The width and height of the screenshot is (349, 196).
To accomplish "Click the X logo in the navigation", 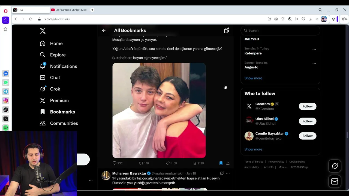I will (x=43, y=31).
